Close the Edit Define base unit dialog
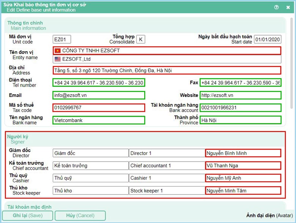 click(x=288, y=7)
